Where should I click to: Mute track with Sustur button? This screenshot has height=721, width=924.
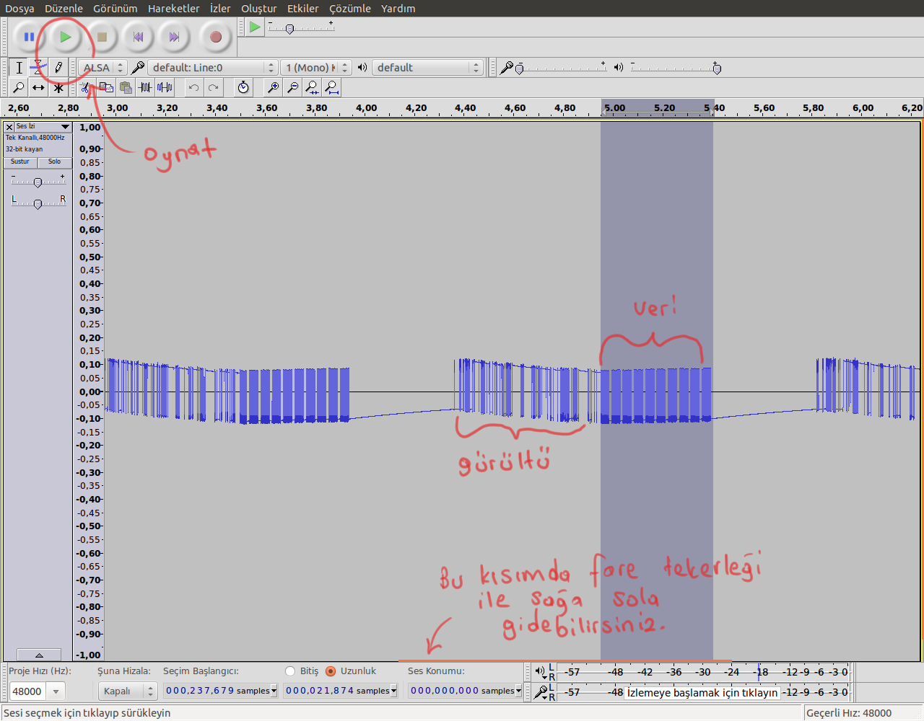[20, 162]
